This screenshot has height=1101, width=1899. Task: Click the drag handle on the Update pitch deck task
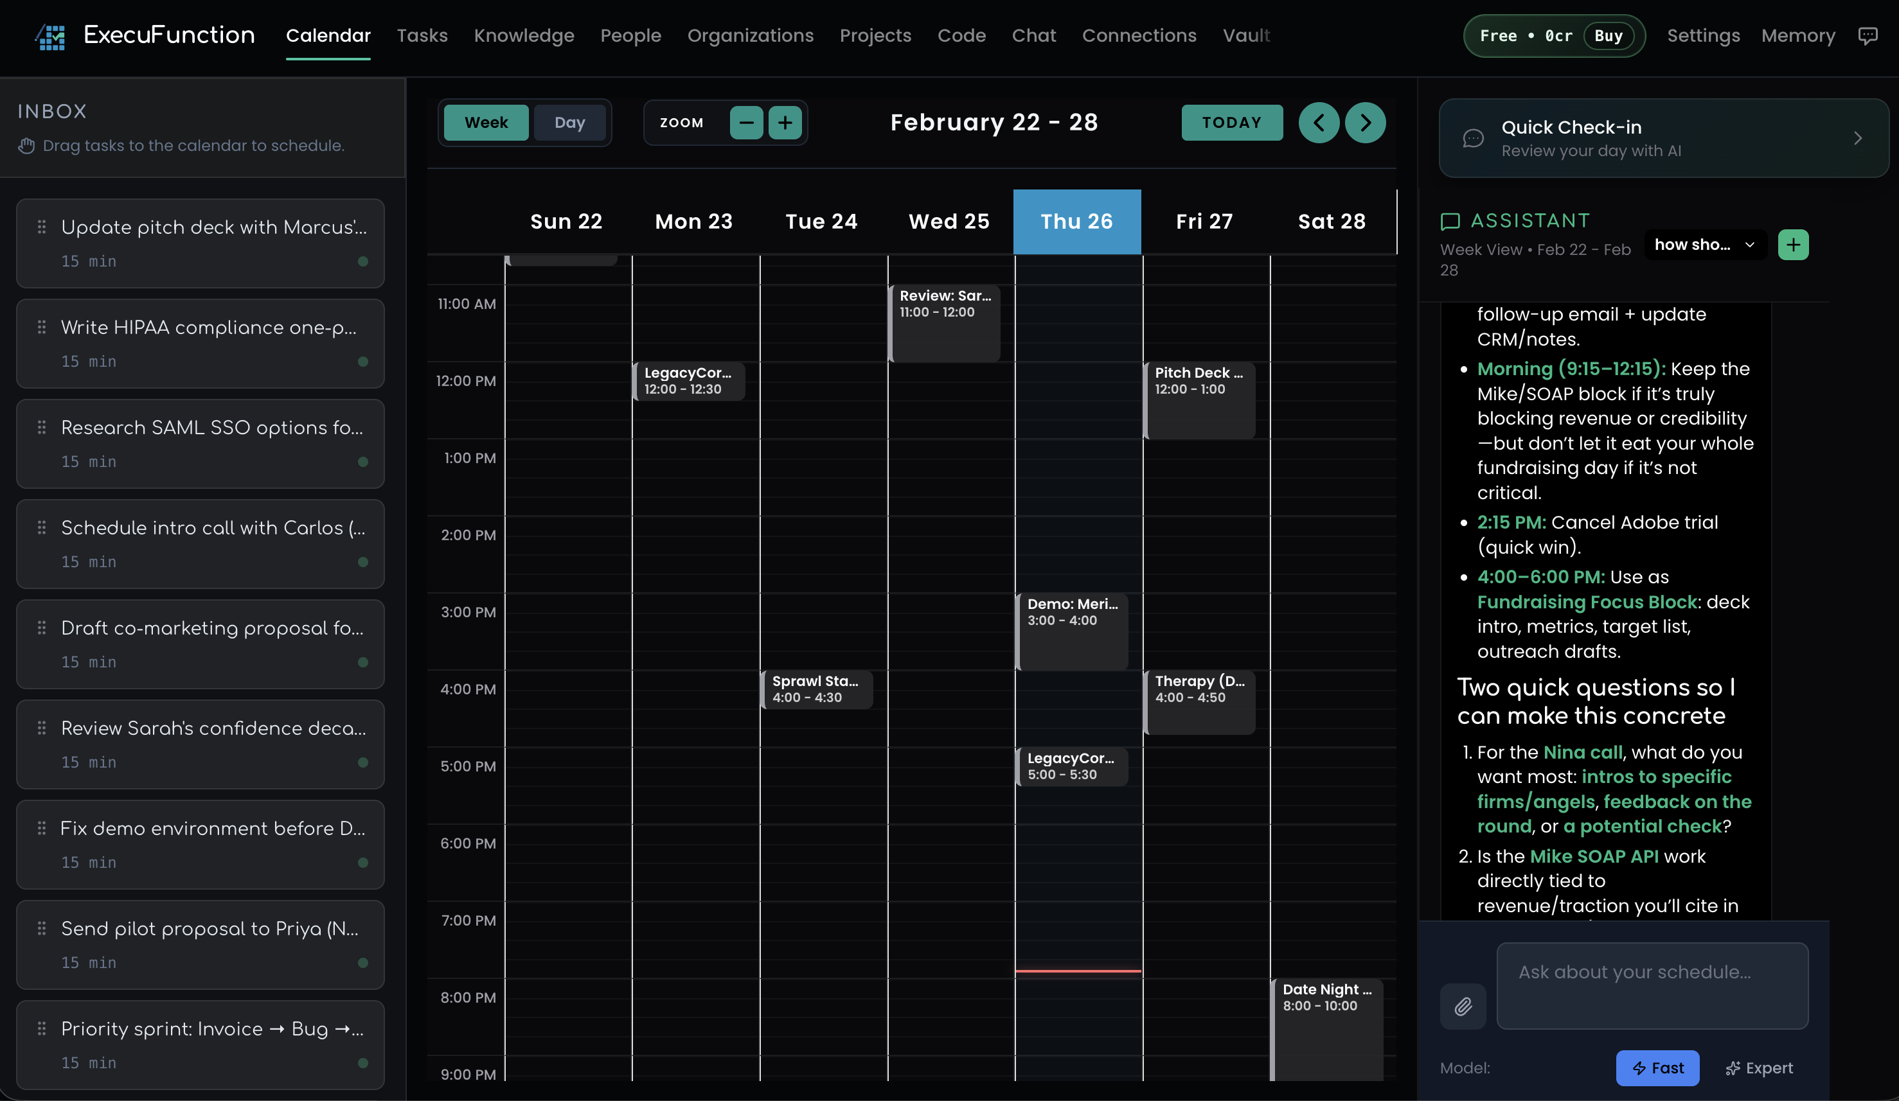[x=41, y=227]
